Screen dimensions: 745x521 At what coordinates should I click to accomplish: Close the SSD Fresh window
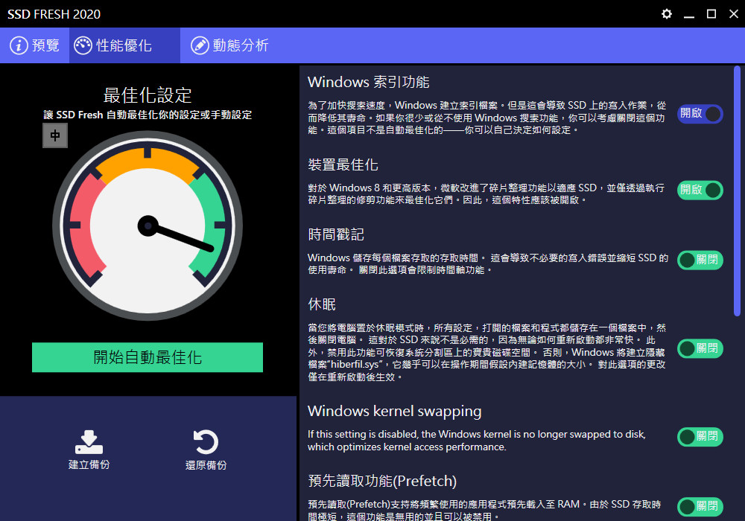pos(734,13)
